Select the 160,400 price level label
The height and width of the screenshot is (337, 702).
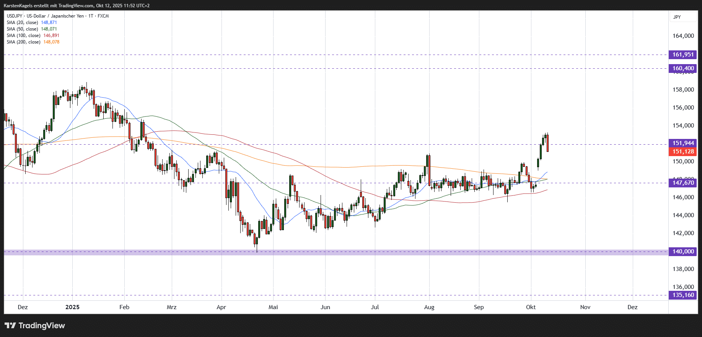click(x=683, y=69)
